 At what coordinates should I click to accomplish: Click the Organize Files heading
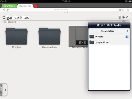pyautogui.click(x=16, y=17)
